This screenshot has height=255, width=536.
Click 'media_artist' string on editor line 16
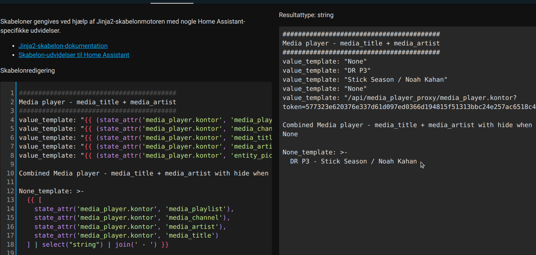[x=192, y=227]
